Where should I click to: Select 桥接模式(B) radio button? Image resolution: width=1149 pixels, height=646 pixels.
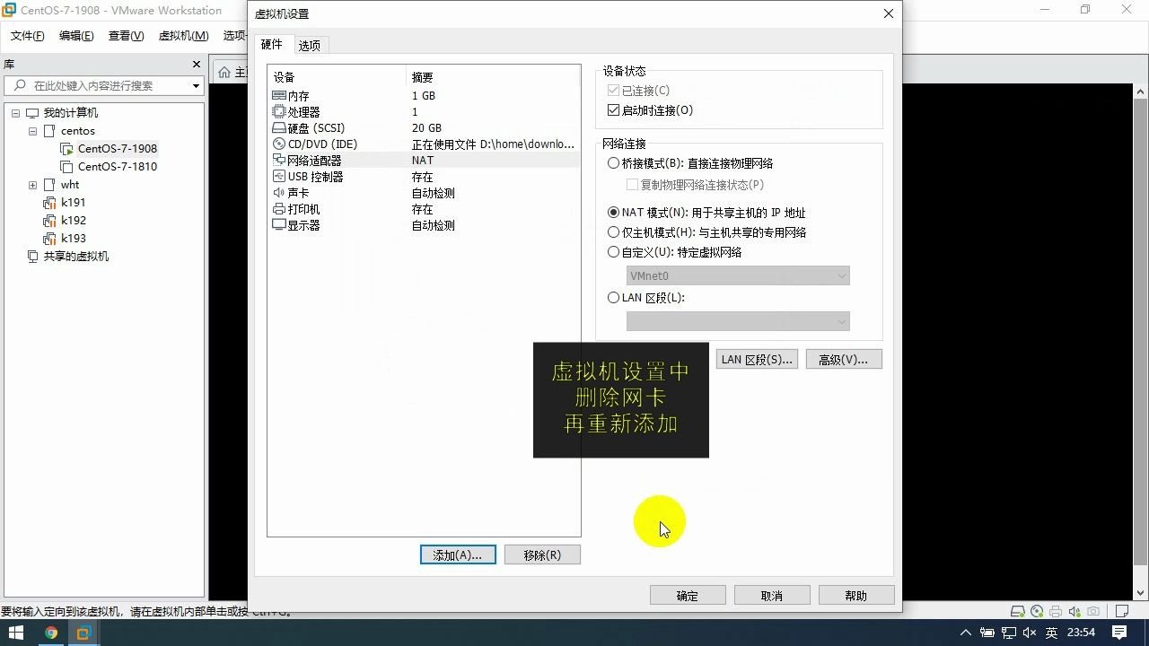(x=614, y=163)
